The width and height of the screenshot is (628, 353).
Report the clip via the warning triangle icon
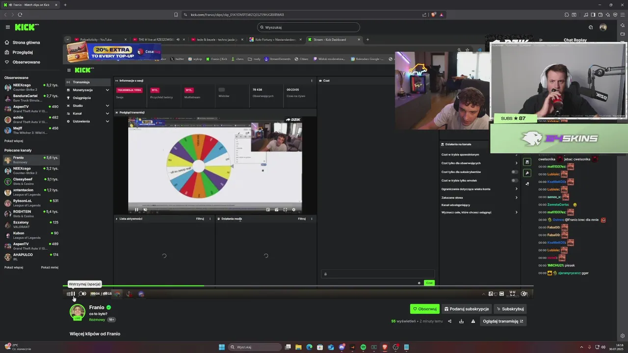473,322
